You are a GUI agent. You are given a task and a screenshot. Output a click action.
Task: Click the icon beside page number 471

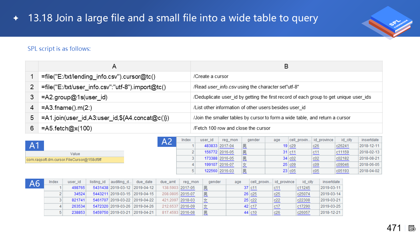[x=412, y=228]
